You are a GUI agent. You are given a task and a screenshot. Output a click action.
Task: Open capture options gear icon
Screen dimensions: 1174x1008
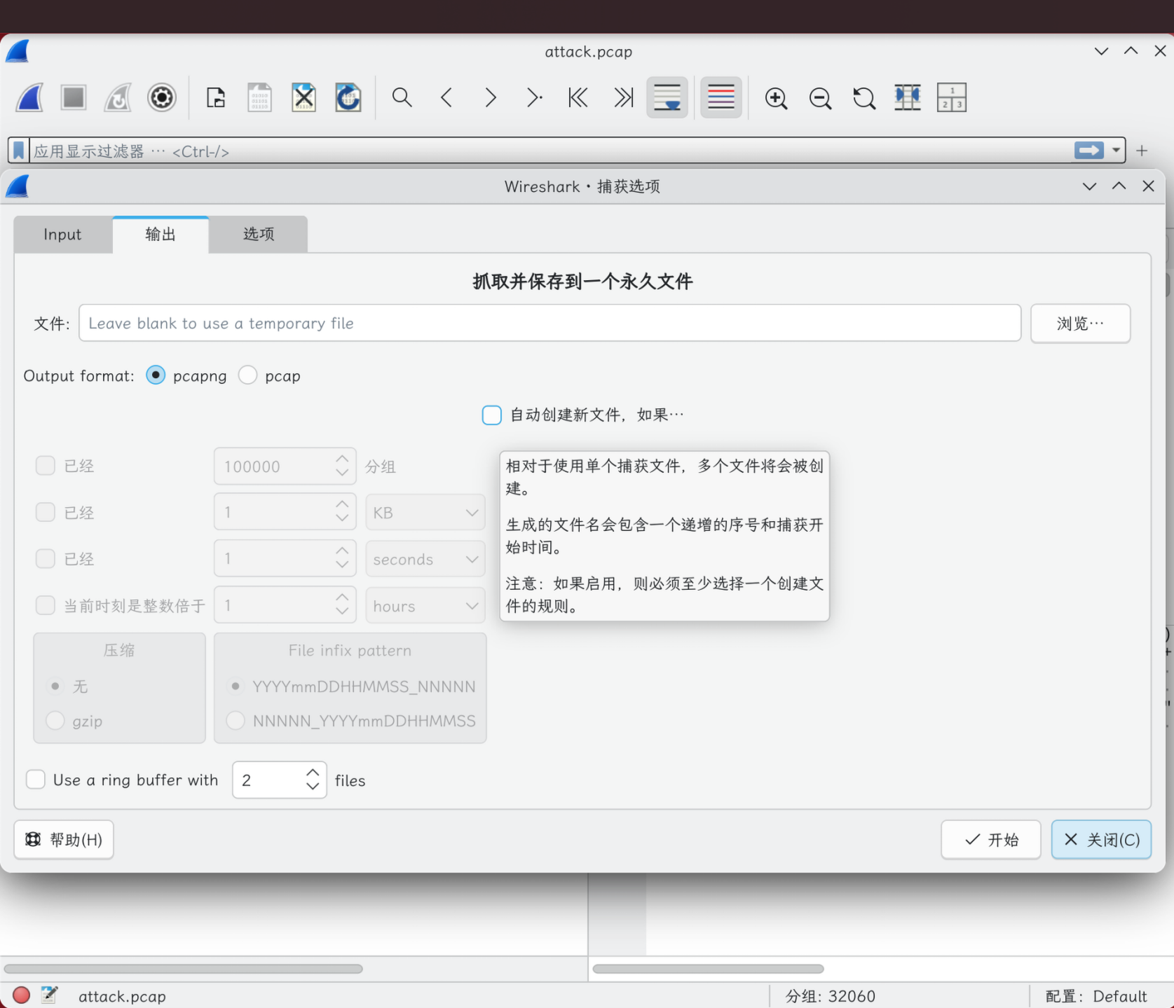[x=162, y=97]
